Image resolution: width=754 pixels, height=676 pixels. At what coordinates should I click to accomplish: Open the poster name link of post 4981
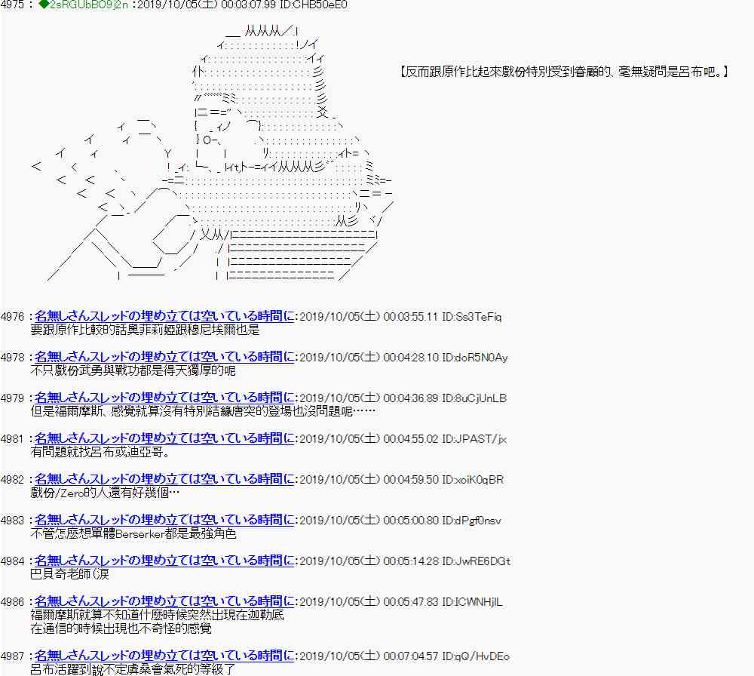coord(164,438)
